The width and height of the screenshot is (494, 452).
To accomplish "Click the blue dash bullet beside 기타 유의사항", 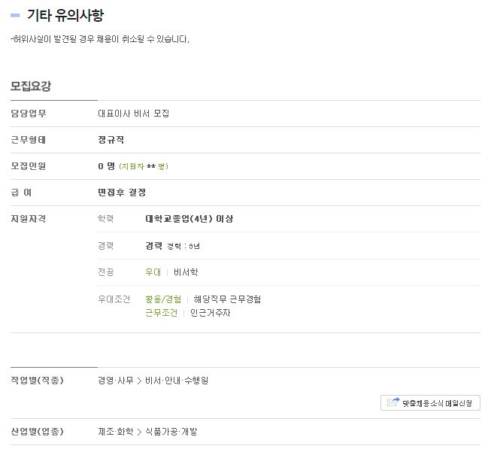I will 16,15.
